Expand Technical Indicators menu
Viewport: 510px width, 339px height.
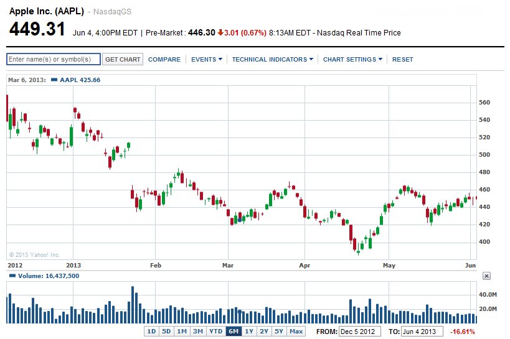[272, 59]
